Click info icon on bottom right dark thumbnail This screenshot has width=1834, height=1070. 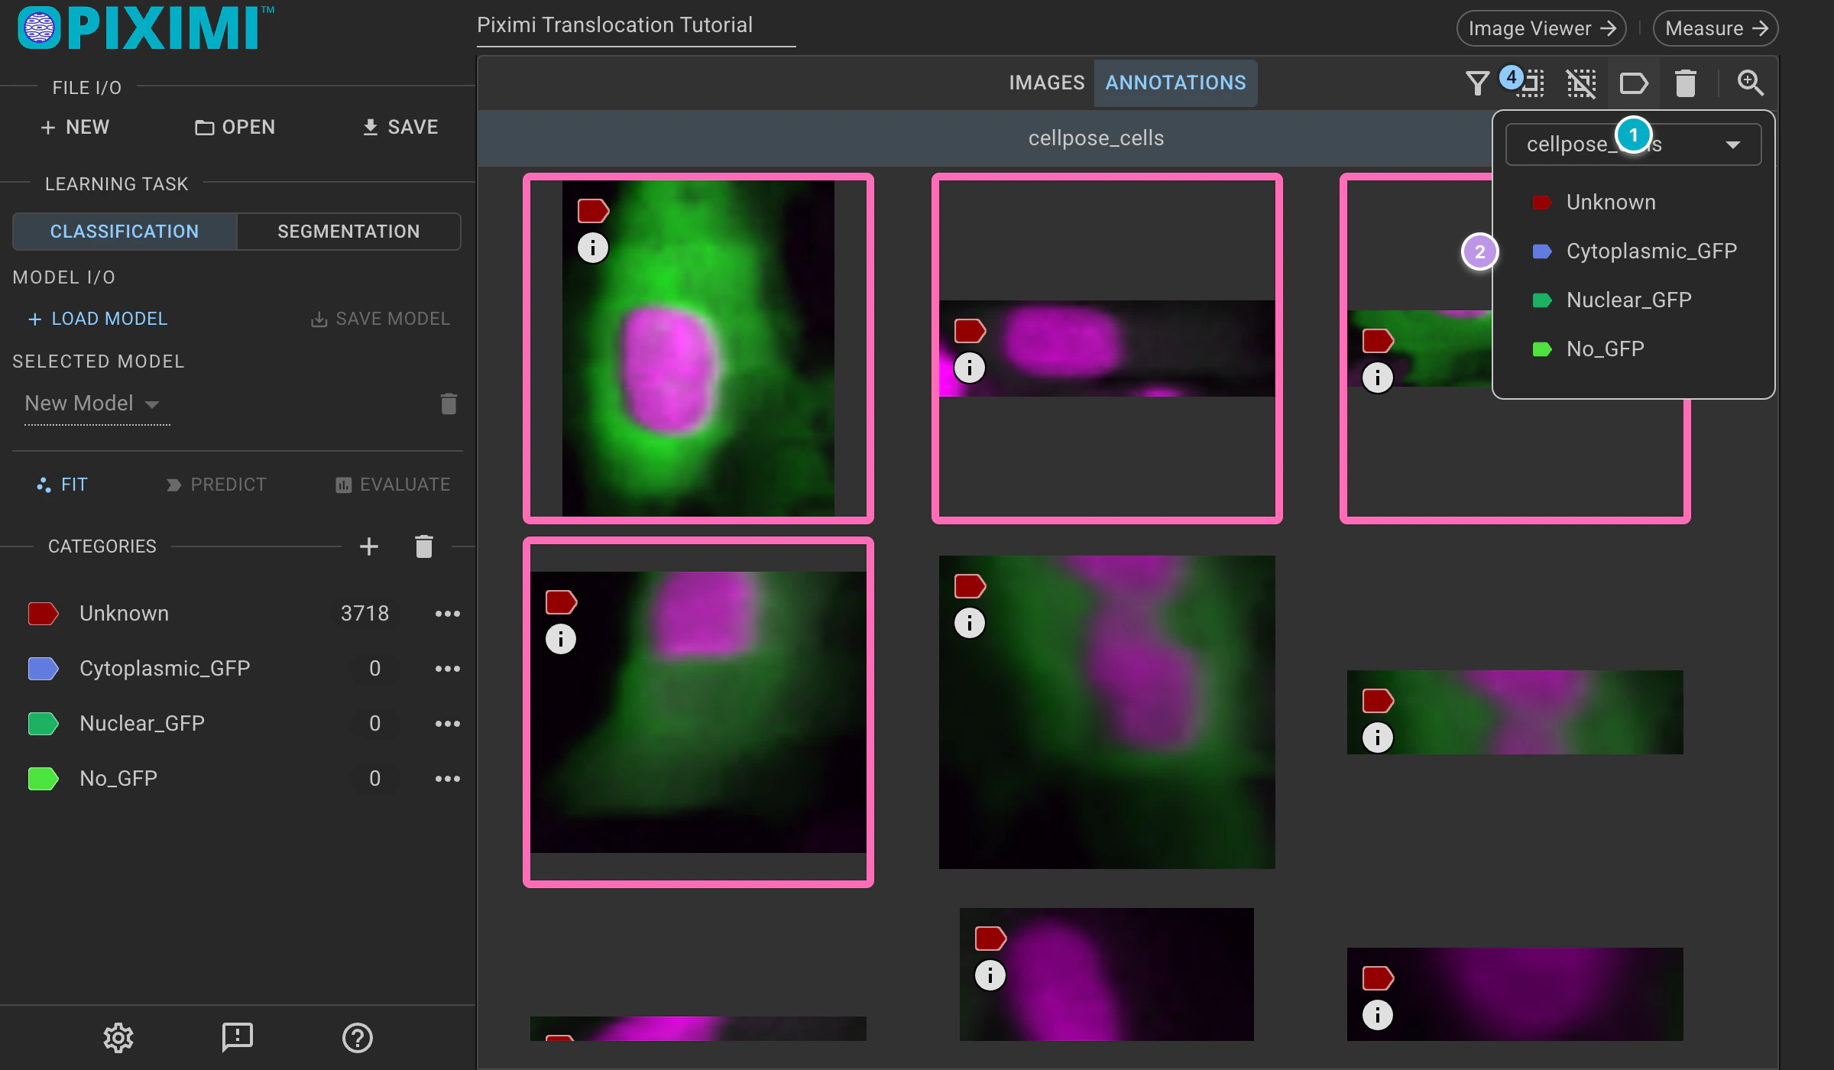(x=1378, y=1015)
